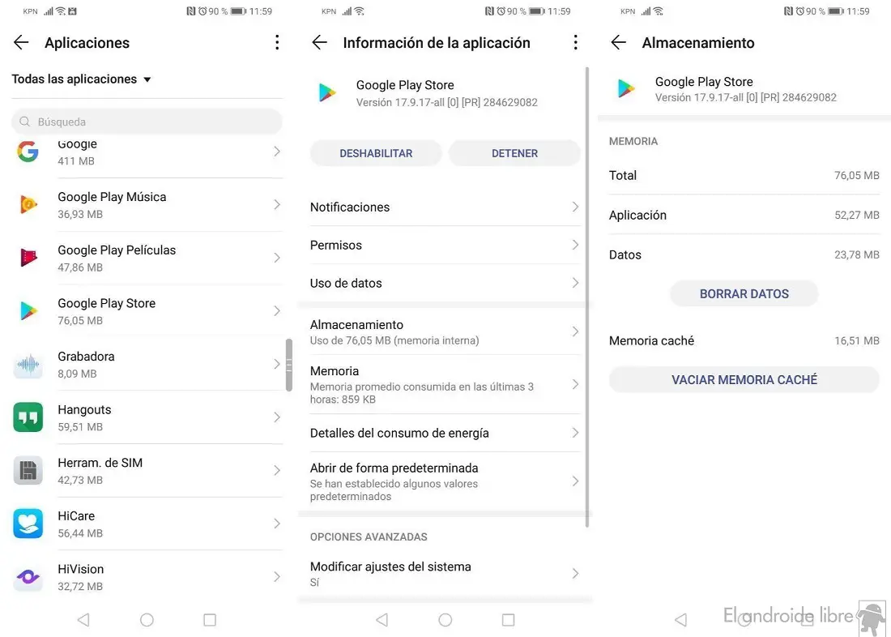This screenshot has height=637, width=891.
Task: Tap the Grabadora waveform icon
Action: 28,364
